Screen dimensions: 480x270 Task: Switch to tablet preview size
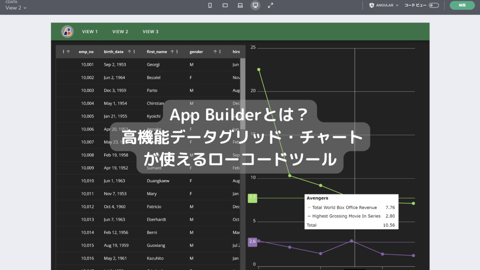(x=225, y=5)
